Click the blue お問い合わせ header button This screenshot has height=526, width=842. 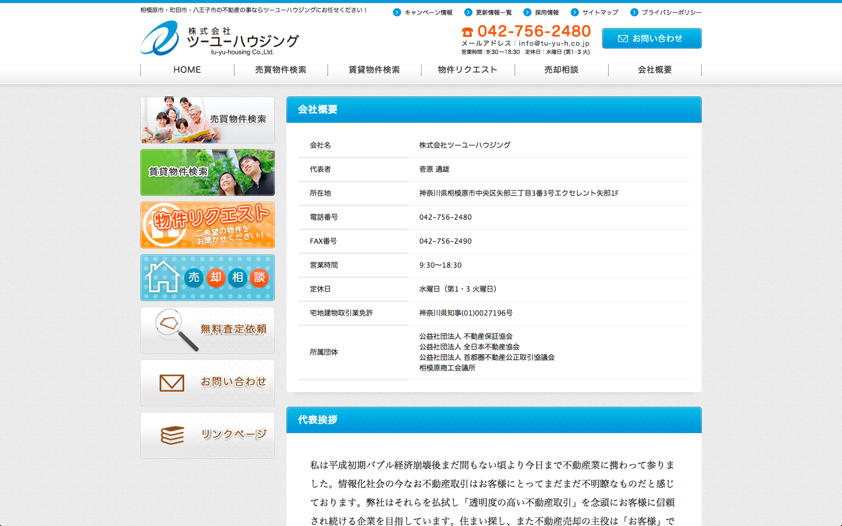652,39
